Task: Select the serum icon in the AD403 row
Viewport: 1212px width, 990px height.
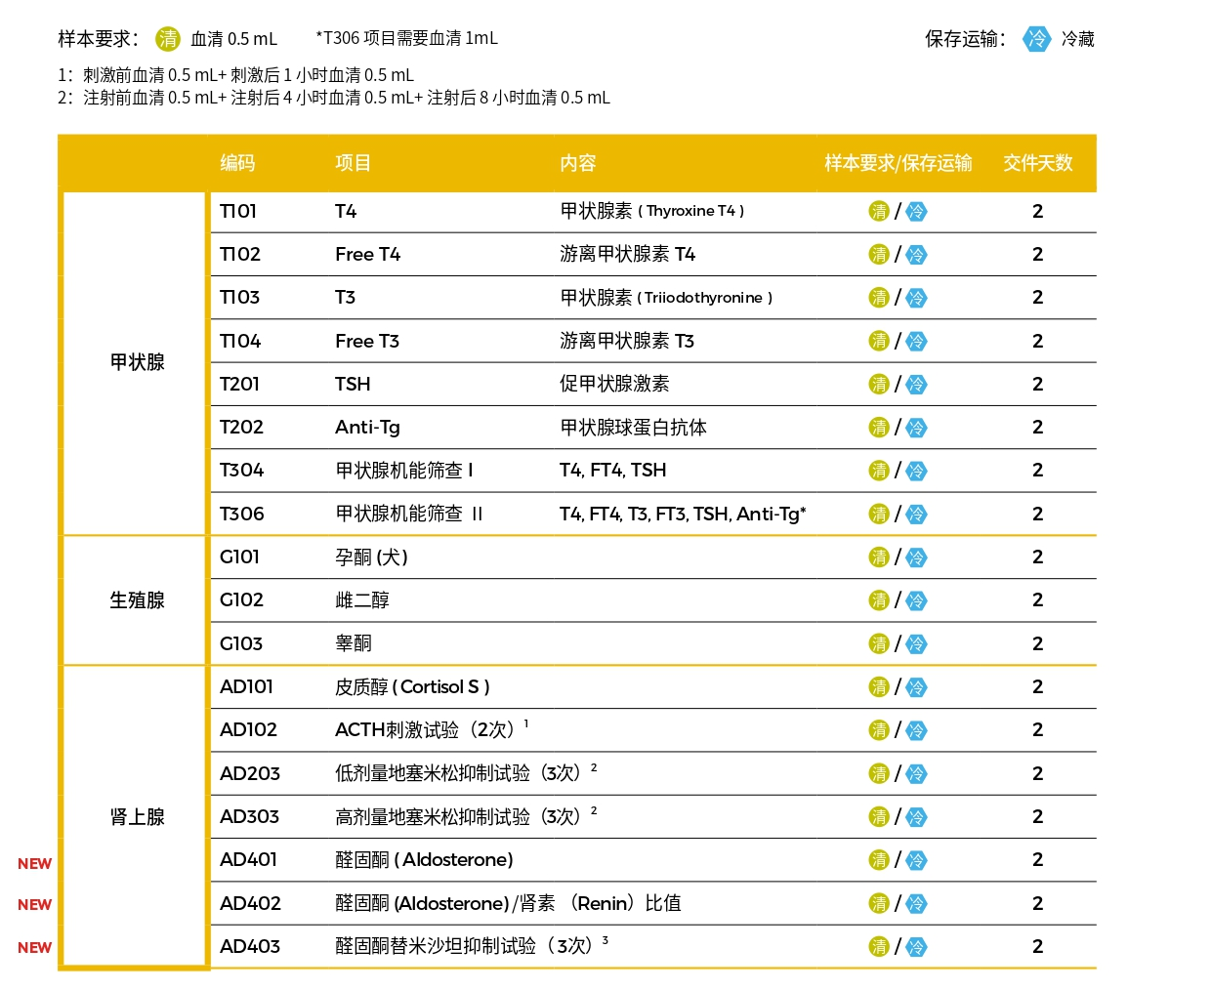Action: coord(879,946)
